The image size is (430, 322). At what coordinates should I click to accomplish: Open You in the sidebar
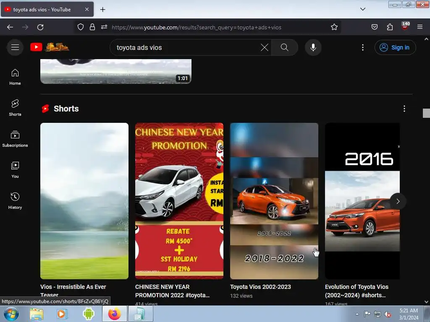click(x=15, y=170)
